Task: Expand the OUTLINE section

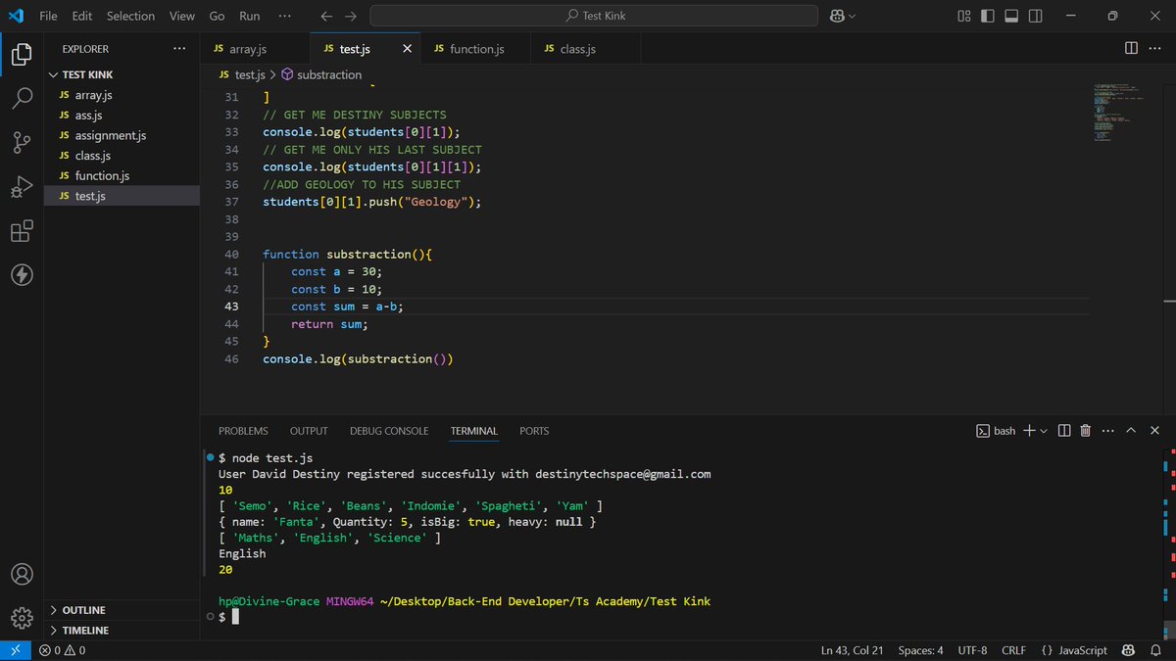Action: pyautogui.click(x=122, y=610)
